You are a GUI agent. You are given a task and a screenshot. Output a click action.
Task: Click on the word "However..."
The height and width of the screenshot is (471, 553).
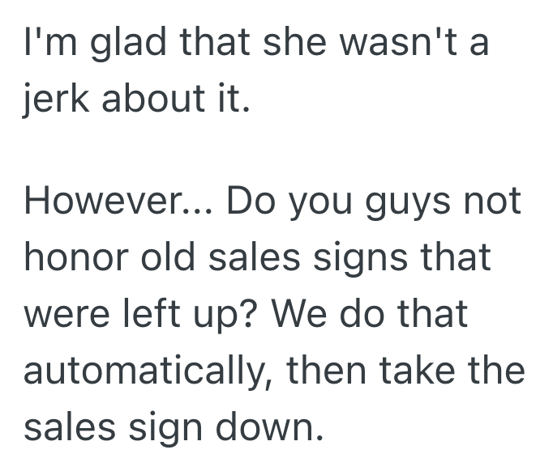click(116, 201)
